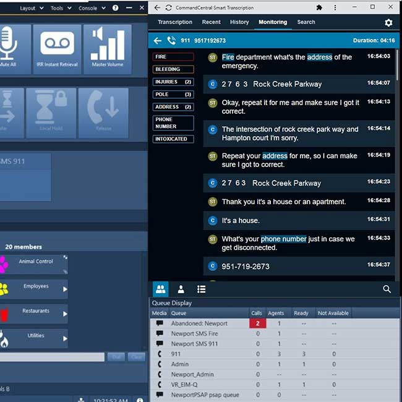Select the Monitoring tab
The width and height of the screenshot is (402, 402).
(273, 22)
